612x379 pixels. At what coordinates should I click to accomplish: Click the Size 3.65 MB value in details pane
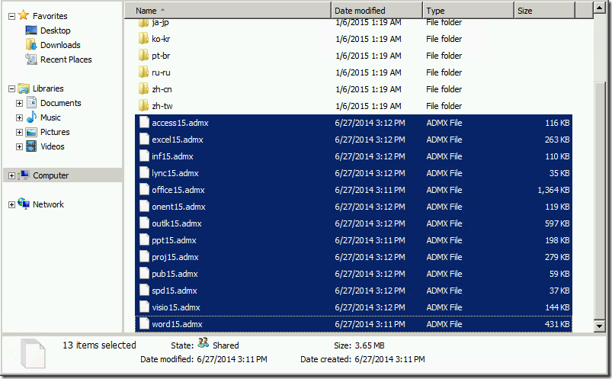click(x=370, y=345)
